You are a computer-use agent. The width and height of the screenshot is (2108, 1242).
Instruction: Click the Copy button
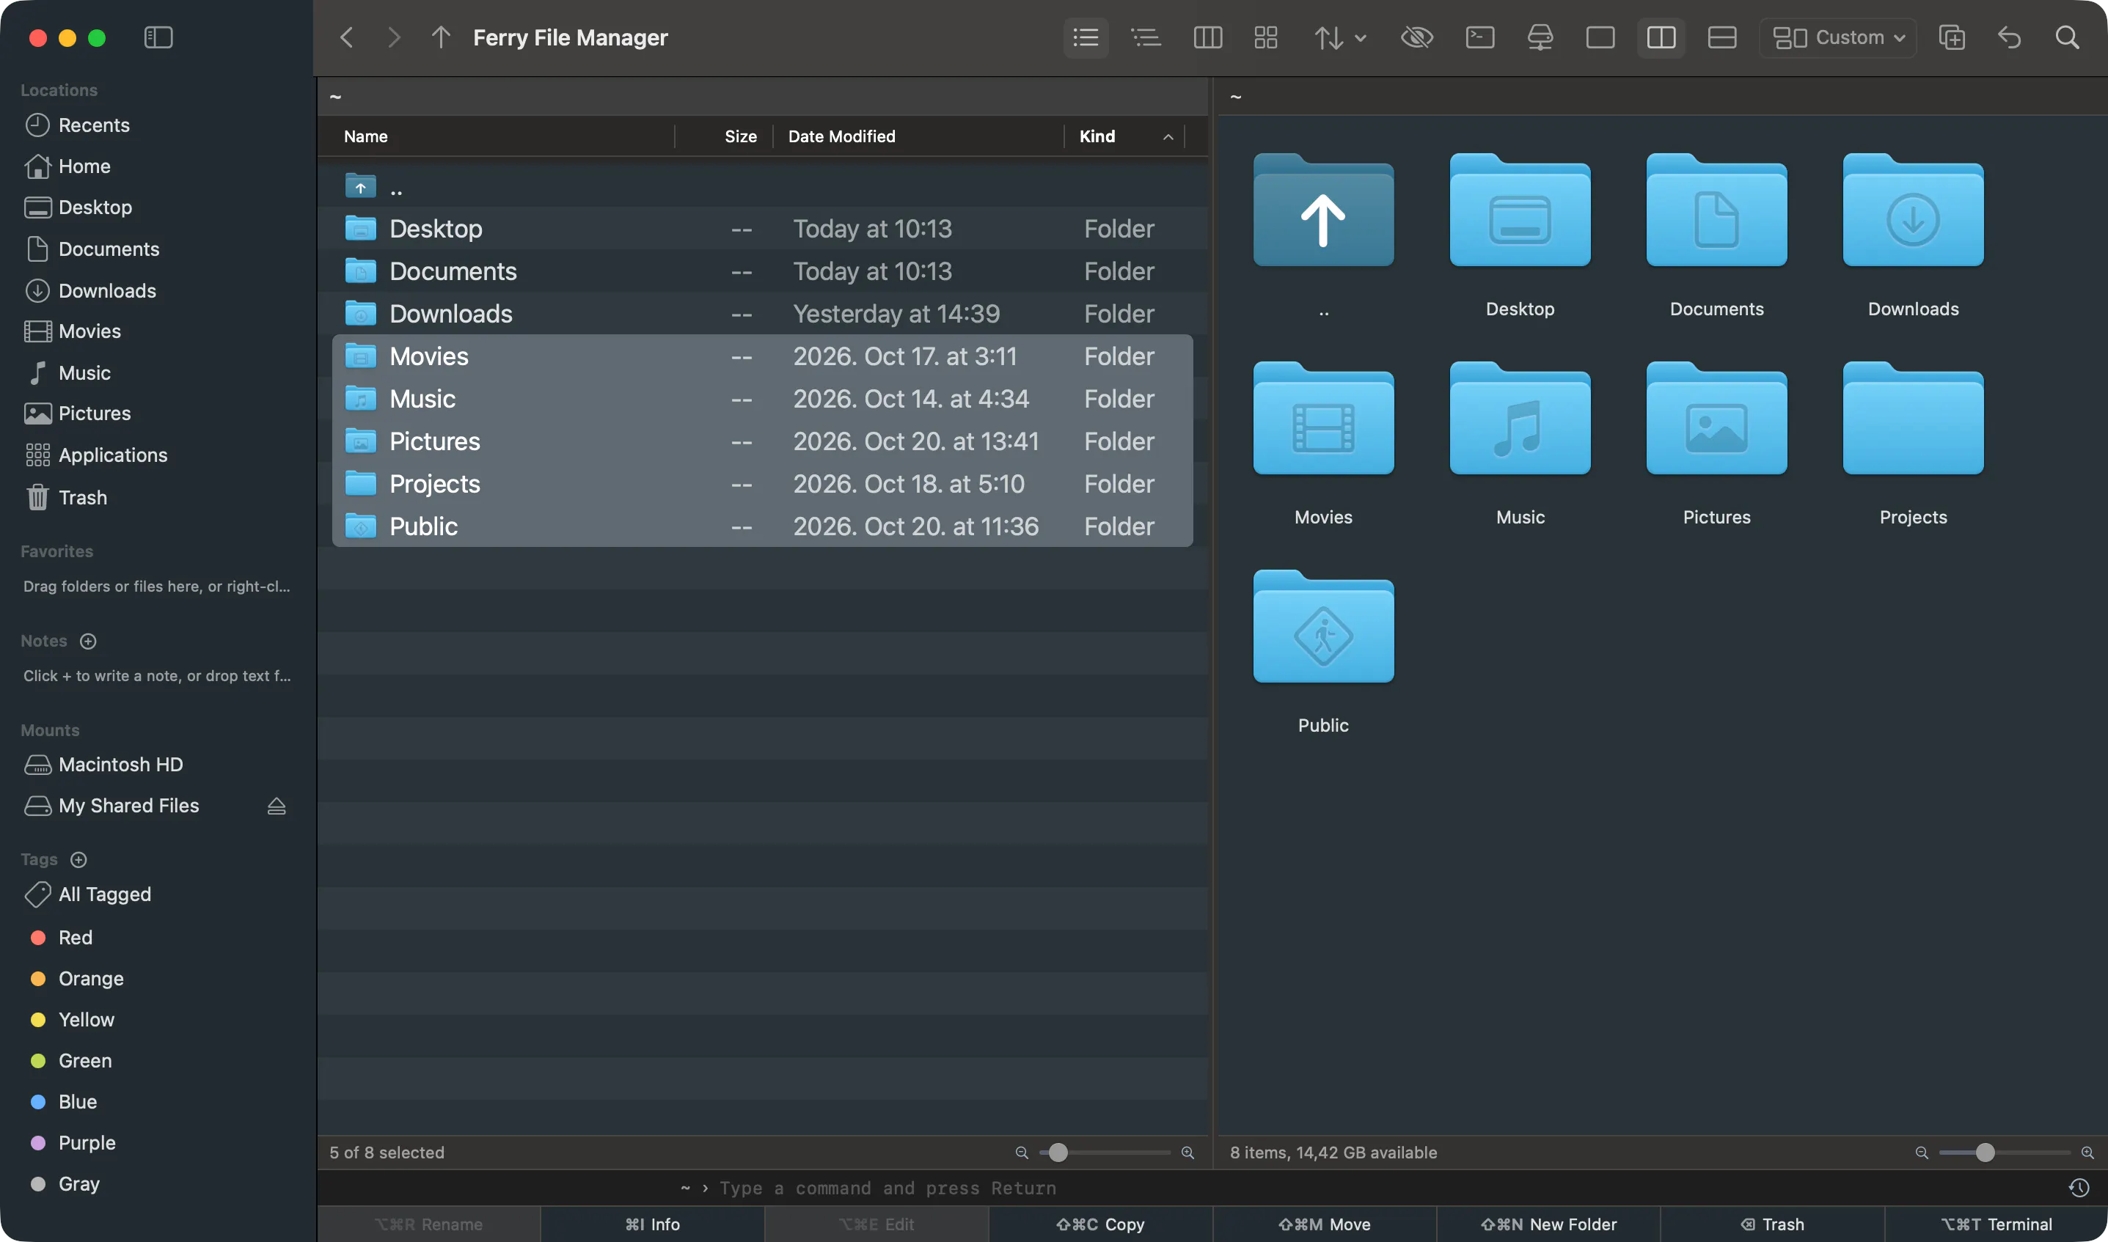(x=1100, y=1224)
